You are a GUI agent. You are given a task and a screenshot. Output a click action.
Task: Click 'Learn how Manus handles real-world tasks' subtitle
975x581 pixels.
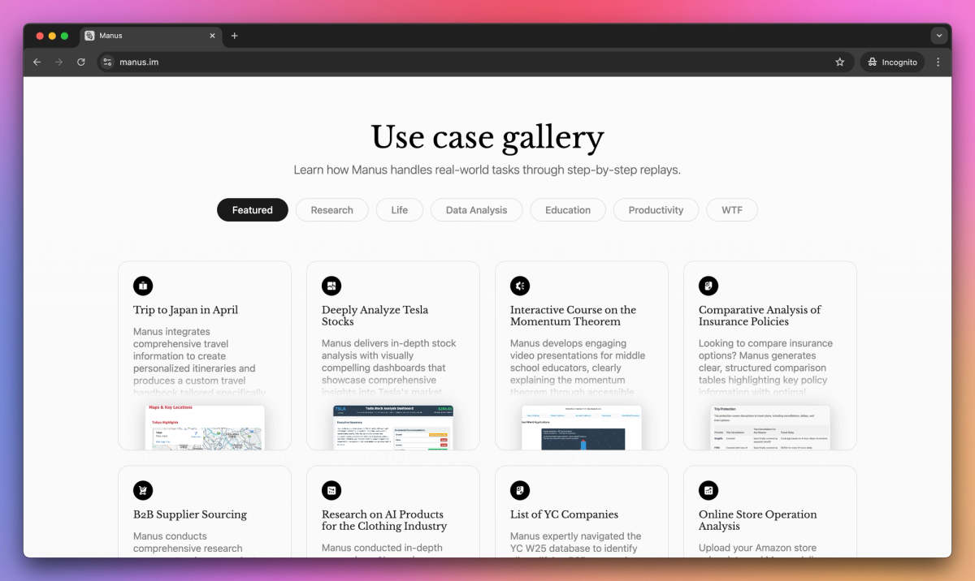[x=487, y=170]
